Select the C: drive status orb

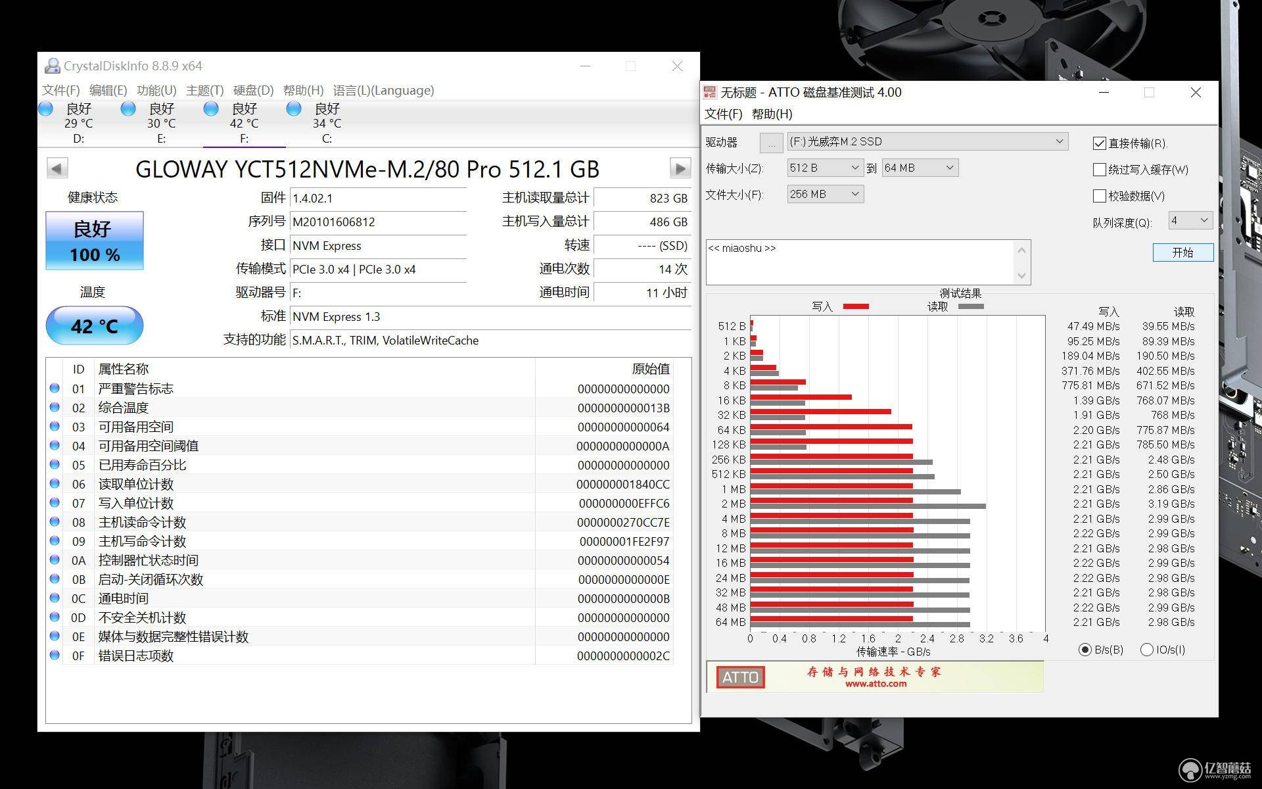click(x=294, y=108)
